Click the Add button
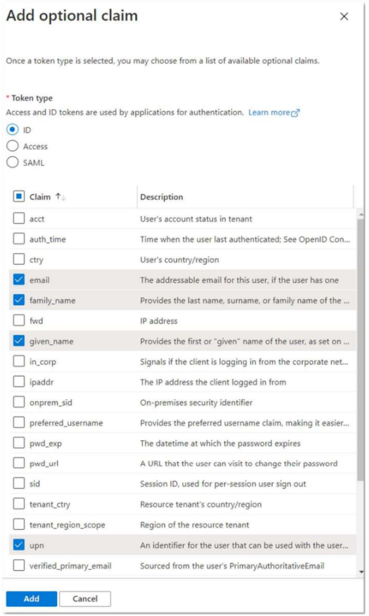369x616 pixels. coord(32,599)
